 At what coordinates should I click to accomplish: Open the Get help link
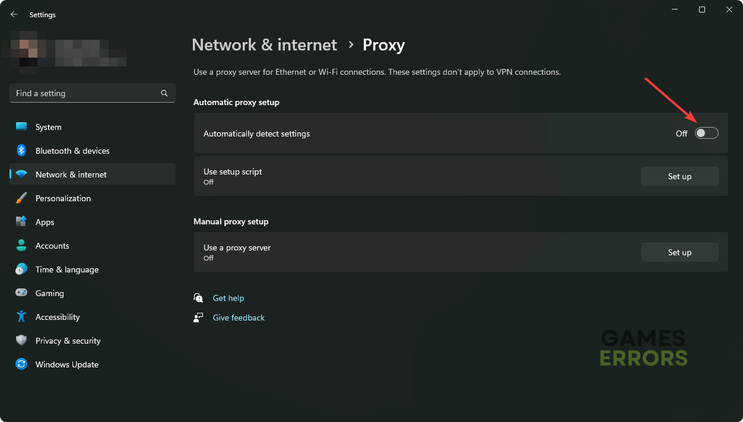point(228,298)
